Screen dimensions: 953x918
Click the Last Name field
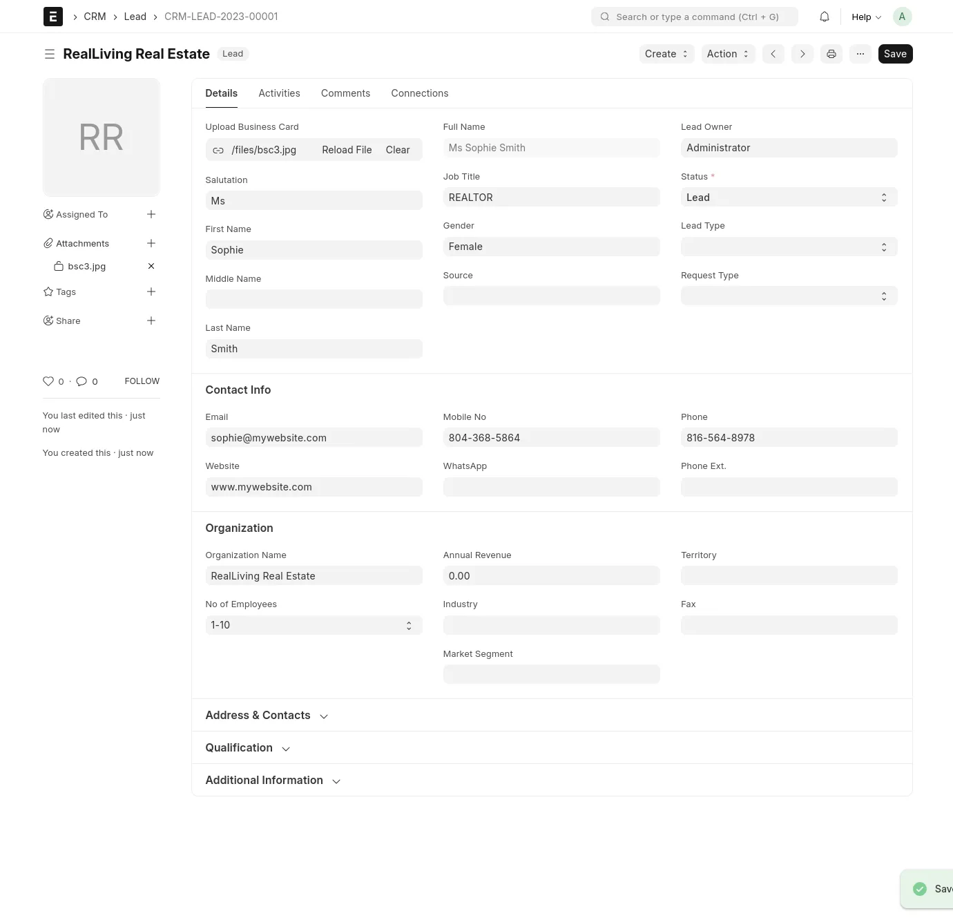click(x=314, y=349)
